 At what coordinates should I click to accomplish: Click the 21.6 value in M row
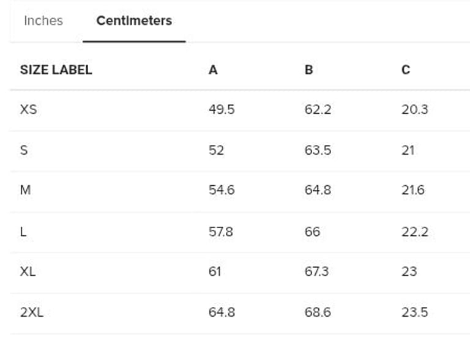[413, 190]
